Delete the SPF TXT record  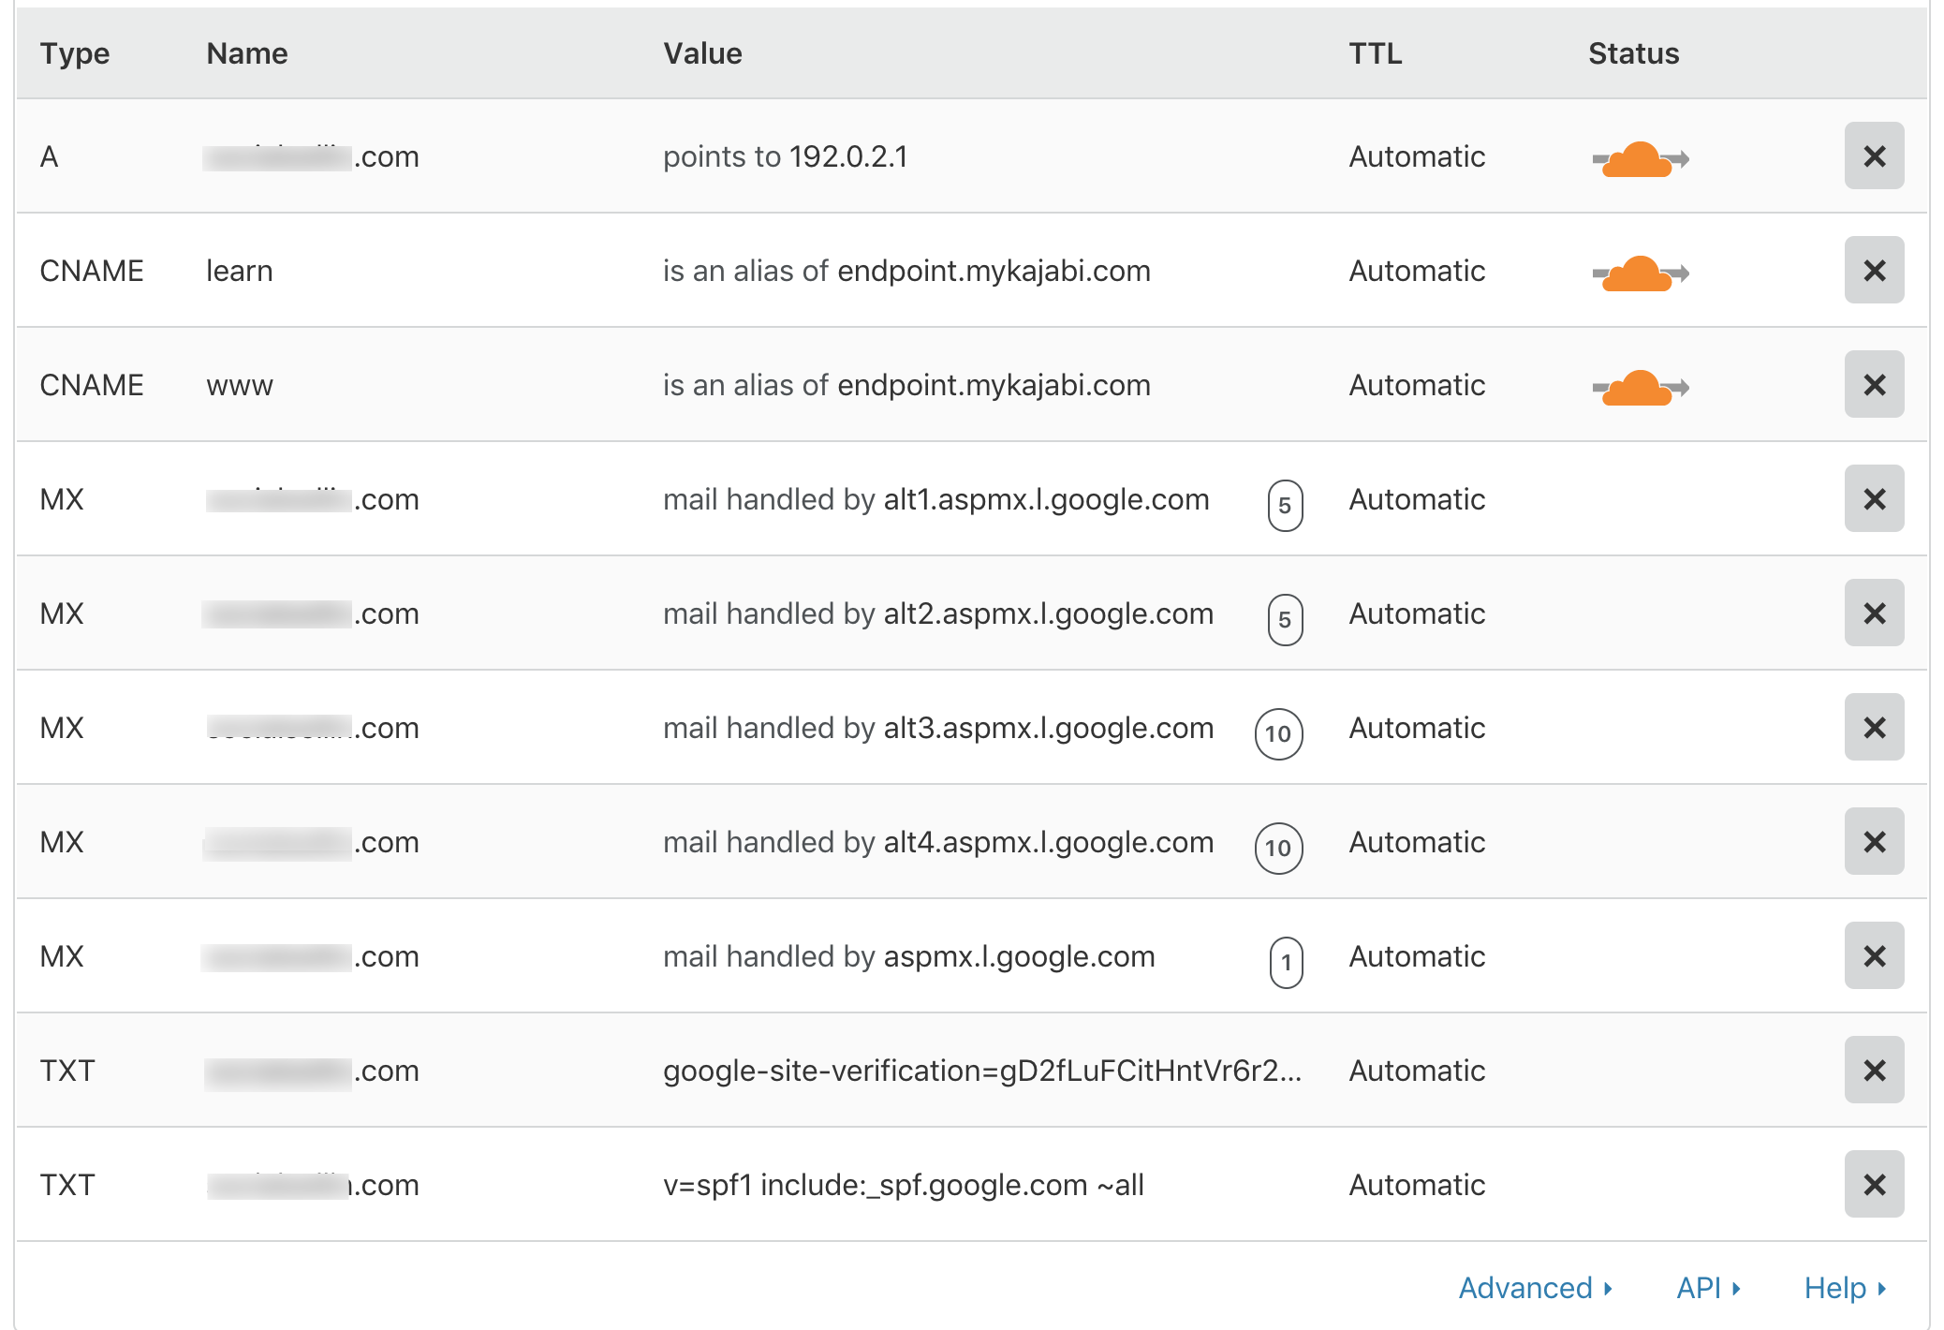click(x=1874, y=1185)
